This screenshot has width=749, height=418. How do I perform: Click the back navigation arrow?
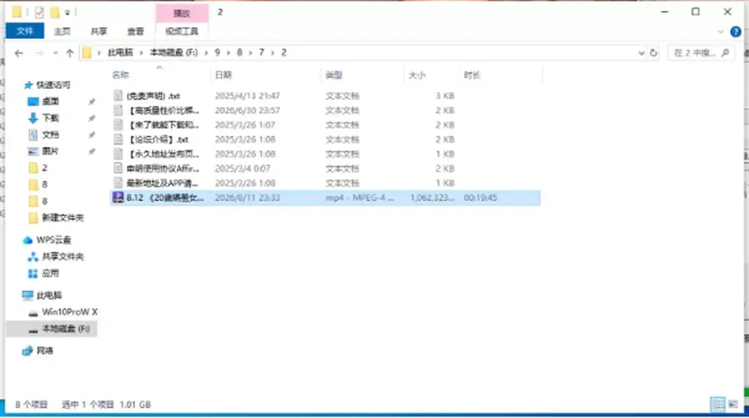pos(19,53)
